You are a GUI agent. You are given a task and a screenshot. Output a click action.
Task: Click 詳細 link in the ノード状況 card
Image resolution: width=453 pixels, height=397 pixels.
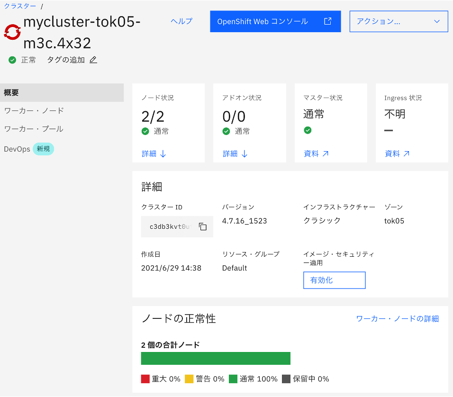click(149, 153)
